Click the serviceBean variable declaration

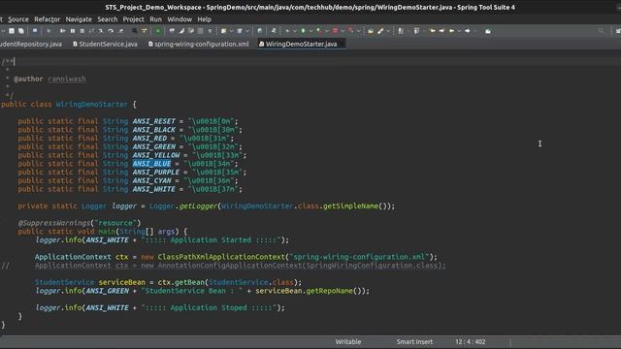click(x=121, y=282)
